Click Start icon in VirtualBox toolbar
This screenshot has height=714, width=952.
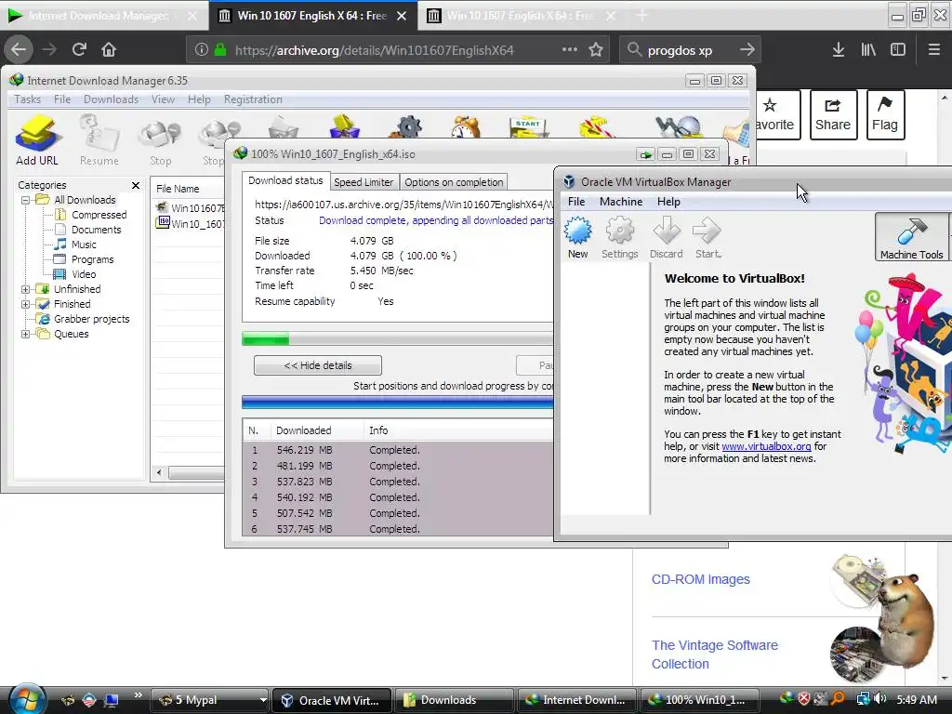(707, 237)
